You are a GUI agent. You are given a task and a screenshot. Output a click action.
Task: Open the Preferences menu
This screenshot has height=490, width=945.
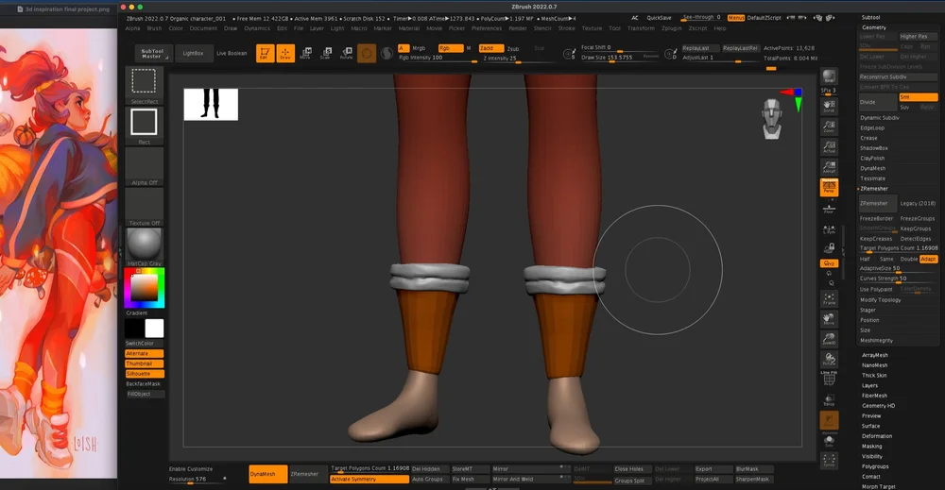487,28
